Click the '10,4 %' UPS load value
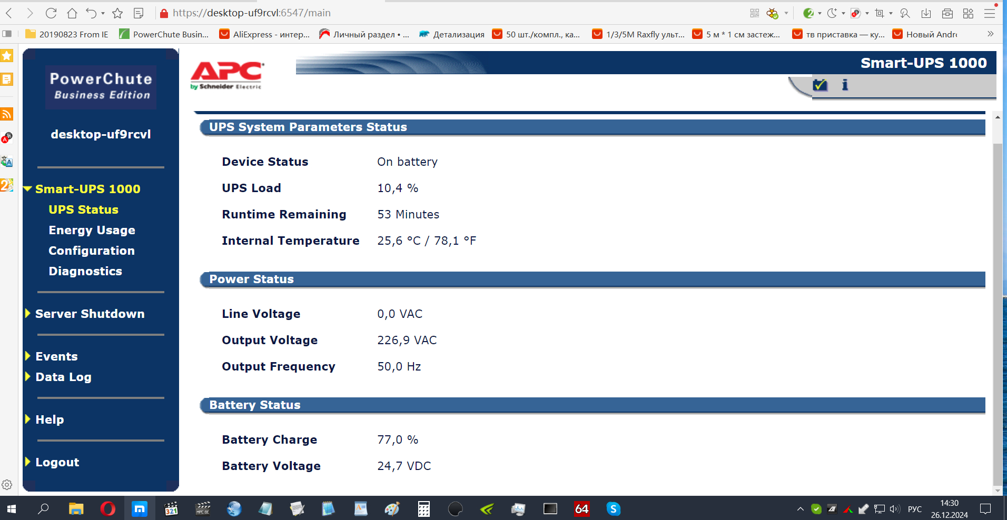Viewport: 1007px width, 520px height. tap(398, 188)
